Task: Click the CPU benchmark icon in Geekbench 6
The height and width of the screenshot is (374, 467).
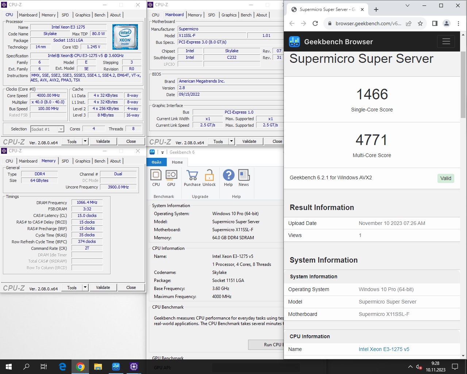Action: point(156,175)
